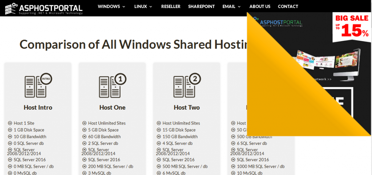Image resolution: width=372 pixels, height=175 pixels.
Task: Click bullet icon beside '200 MB SQL Server / db'
Action: tap(84, 166)
